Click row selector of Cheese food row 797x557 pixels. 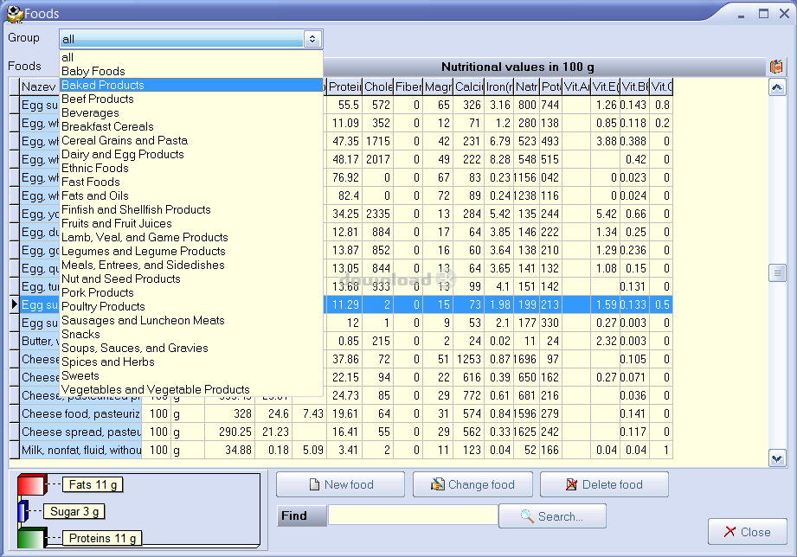click(x=14, y=413)
